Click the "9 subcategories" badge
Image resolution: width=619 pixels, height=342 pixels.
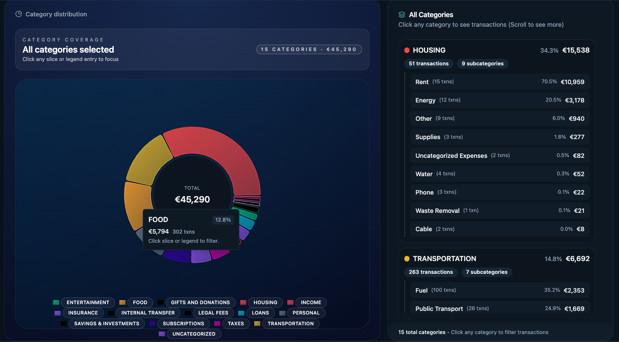483,63
